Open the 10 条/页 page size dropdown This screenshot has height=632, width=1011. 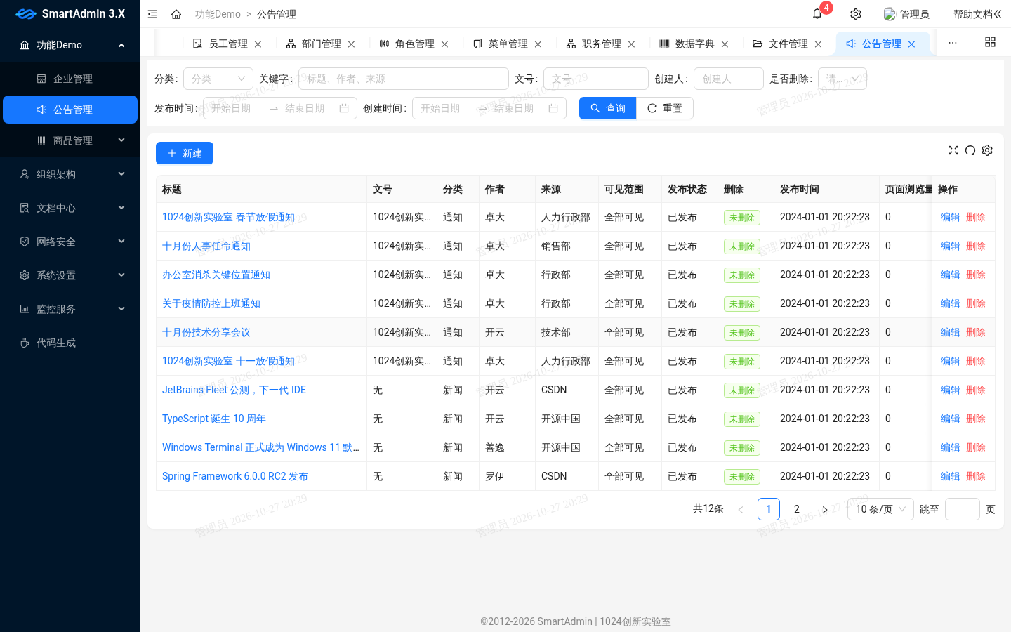tap(880, 509)
